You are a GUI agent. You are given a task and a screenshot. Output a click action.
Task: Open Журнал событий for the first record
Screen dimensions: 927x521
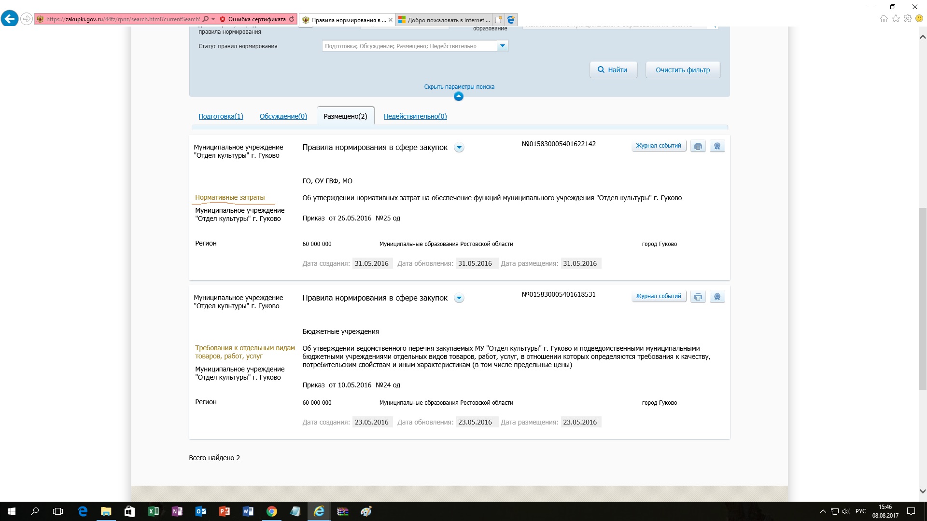point(659,146)
